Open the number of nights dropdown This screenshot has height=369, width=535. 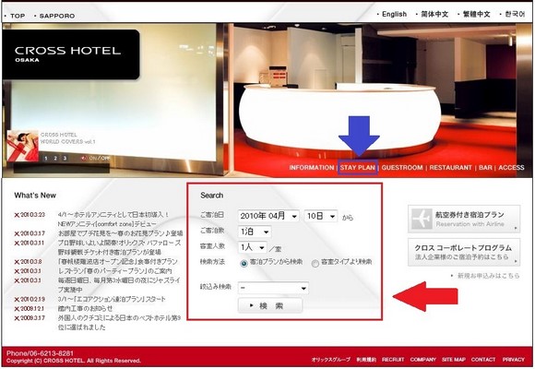pyautogui.click(x=255, y=232)
